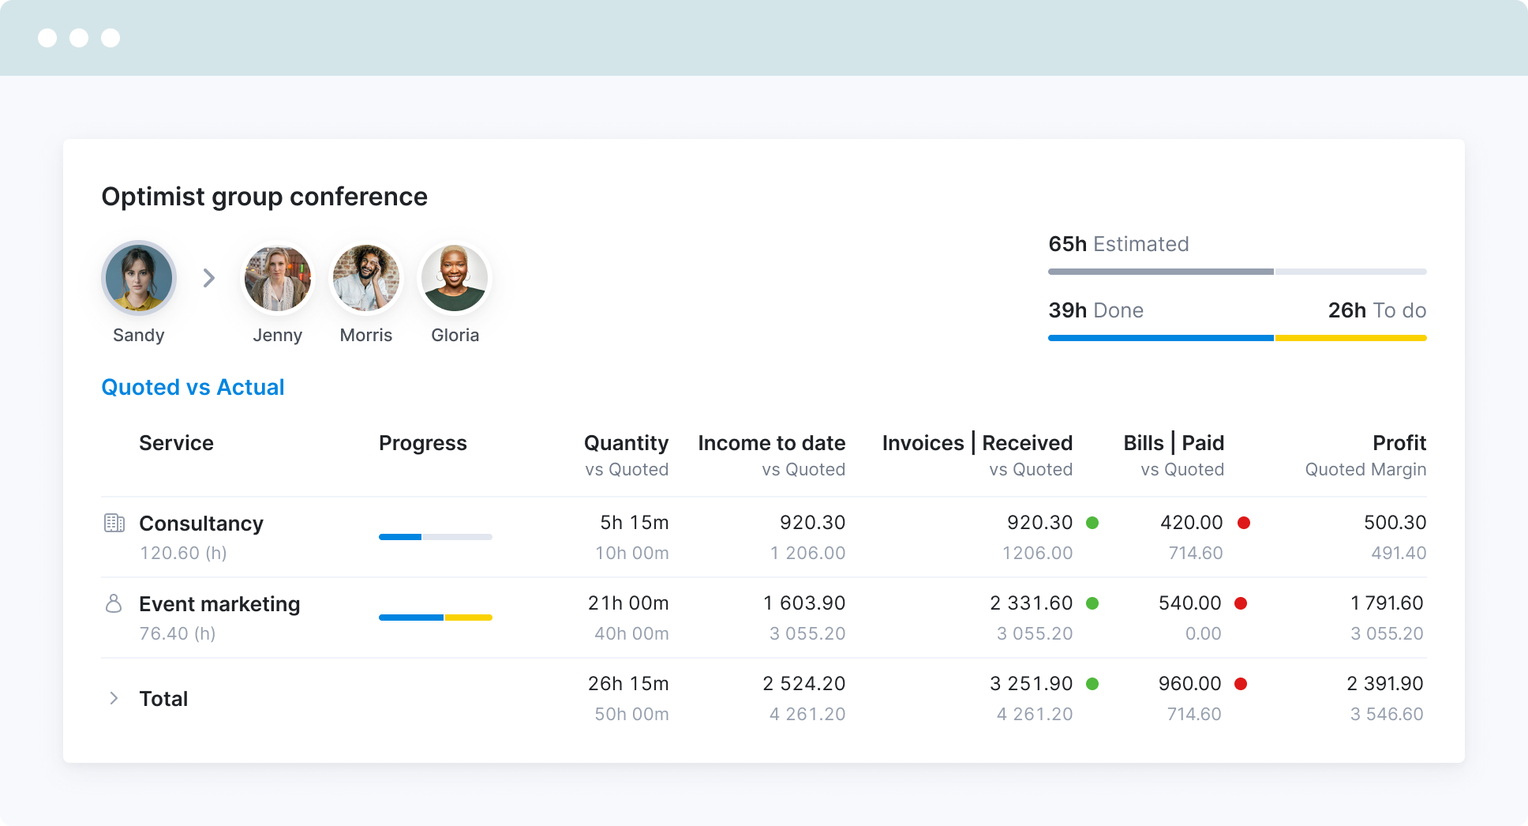Image resolution: width=1528 pixels, height=826 pixels.
Task: Click the Consultancy progress bar
Action: click(435, 537)
